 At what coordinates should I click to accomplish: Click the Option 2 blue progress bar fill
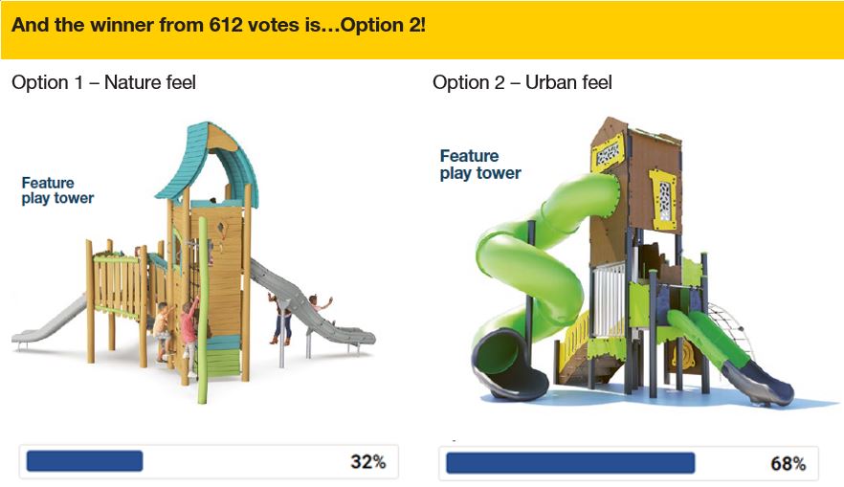(569, 463)
